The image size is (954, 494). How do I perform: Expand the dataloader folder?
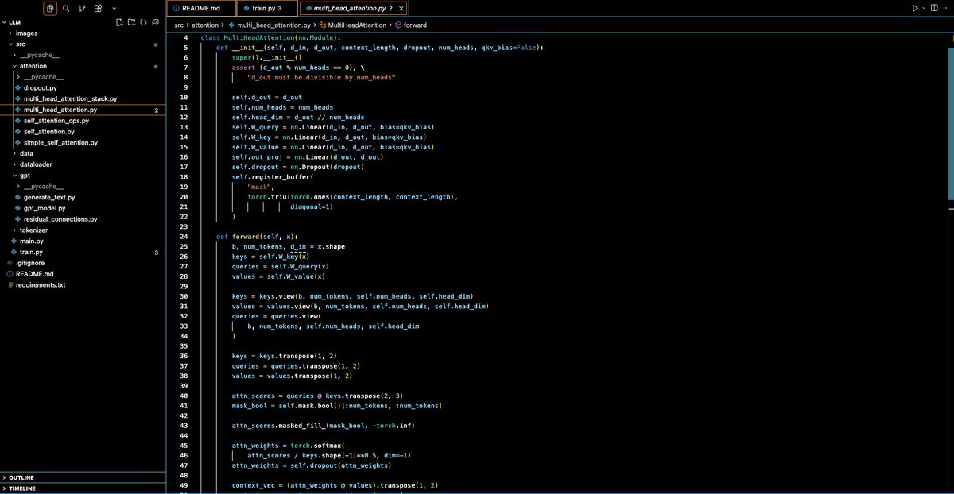pyautogui.click(x=83, y=164)
